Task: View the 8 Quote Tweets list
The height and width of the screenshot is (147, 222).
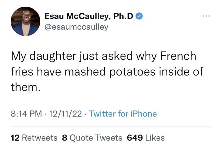Action: (x=92, y=138)
